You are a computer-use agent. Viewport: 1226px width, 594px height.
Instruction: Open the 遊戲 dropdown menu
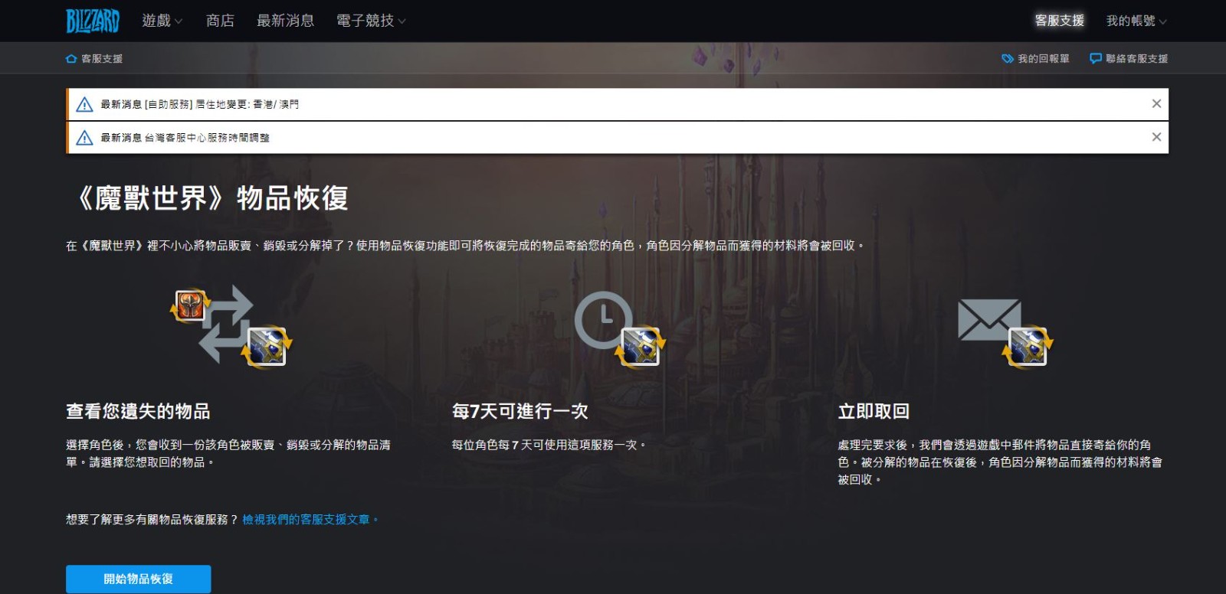[162, 21]
